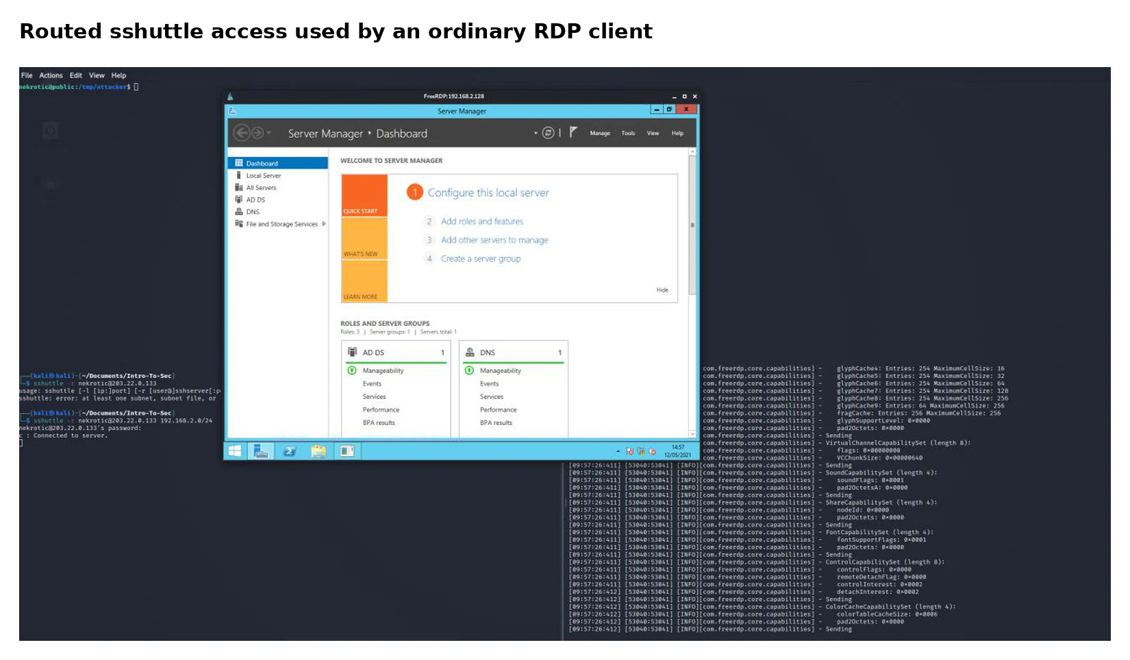Open Events in DNS tile
This screenshot has width=1130, height=660.
click(489, 383)
